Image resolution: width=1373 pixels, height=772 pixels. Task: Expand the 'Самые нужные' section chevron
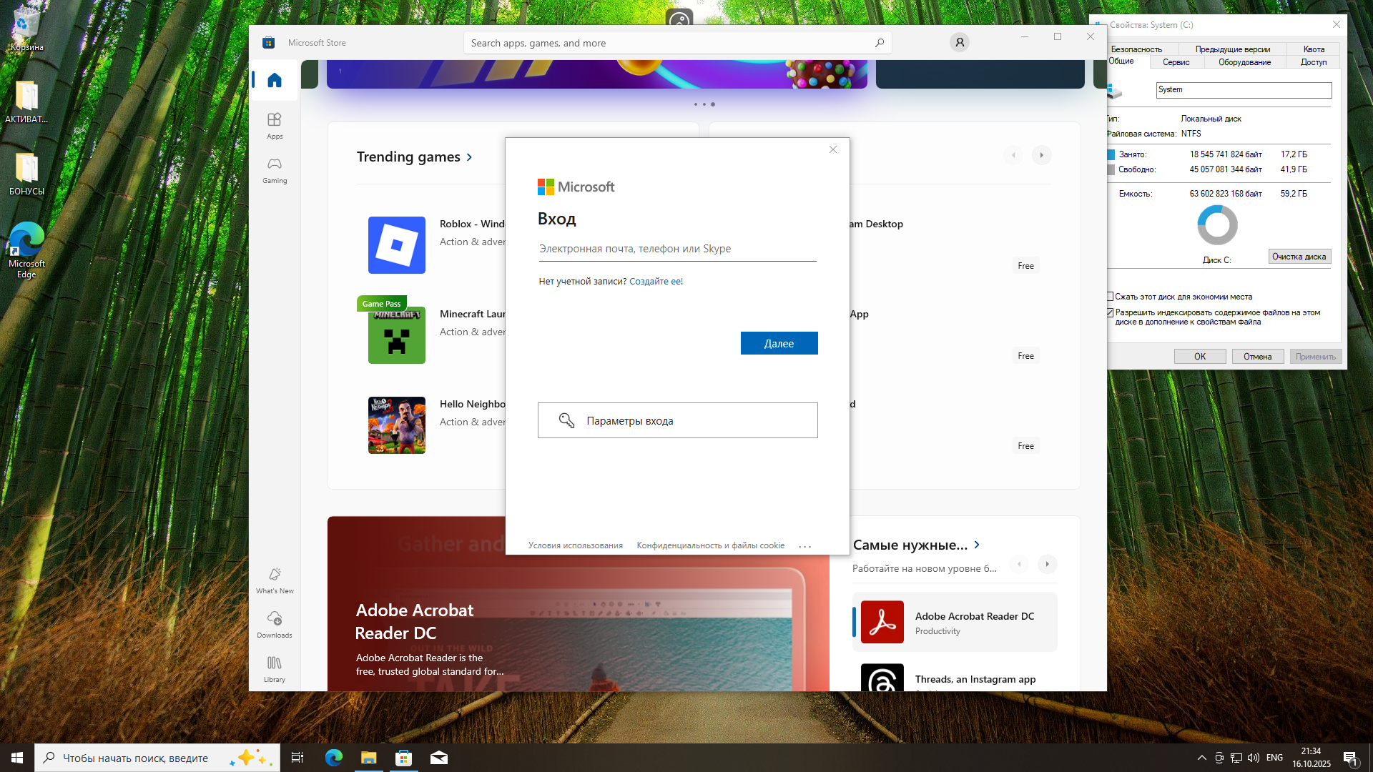coord(977,545)
